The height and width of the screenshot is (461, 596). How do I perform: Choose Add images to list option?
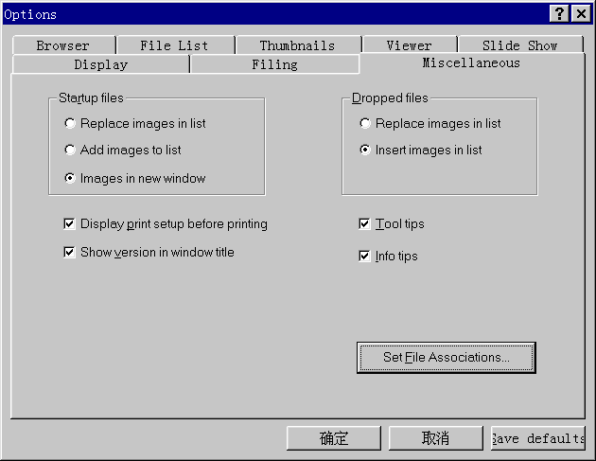pos(70,150)
